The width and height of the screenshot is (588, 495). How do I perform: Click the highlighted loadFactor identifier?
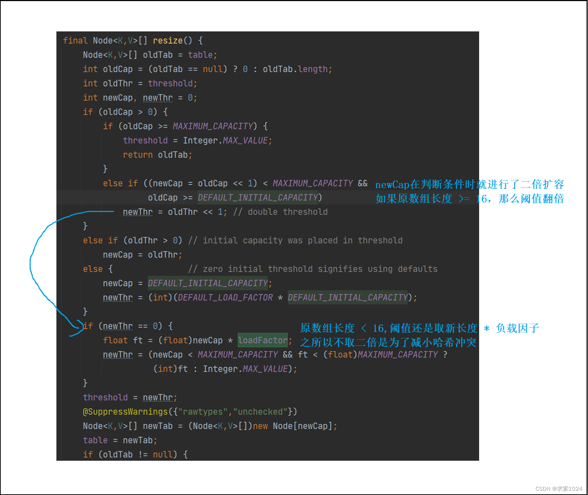(263, 340)
